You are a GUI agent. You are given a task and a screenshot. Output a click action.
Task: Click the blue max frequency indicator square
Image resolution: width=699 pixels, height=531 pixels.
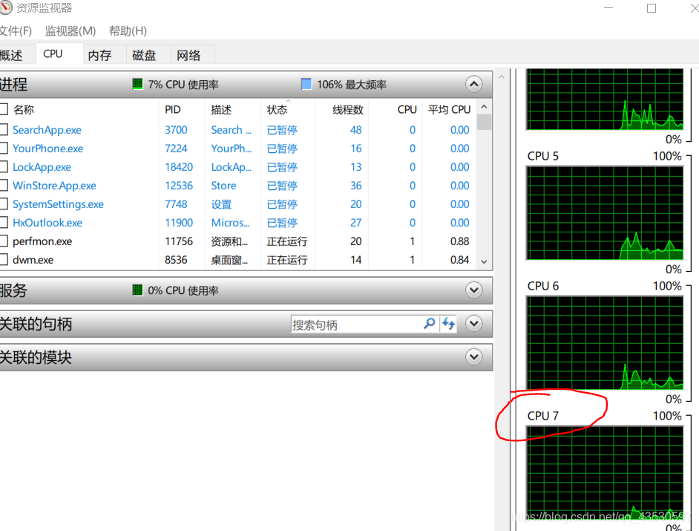(x=306, y=84)
